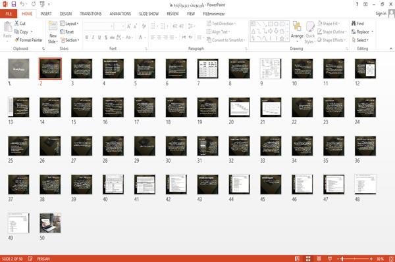
Task: Fit slide to current window
Action: coord(390,259)
